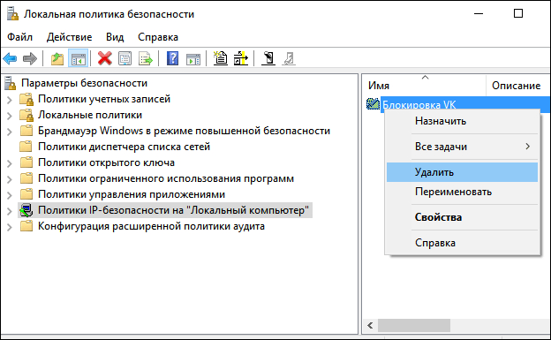Expand Политики учетных записей tree node
This screenshot has height=340, width=551.
10,100
